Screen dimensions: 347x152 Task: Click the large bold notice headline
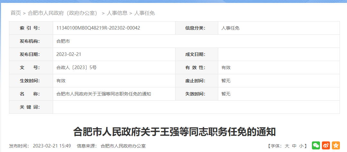click(x=174, y=132)
